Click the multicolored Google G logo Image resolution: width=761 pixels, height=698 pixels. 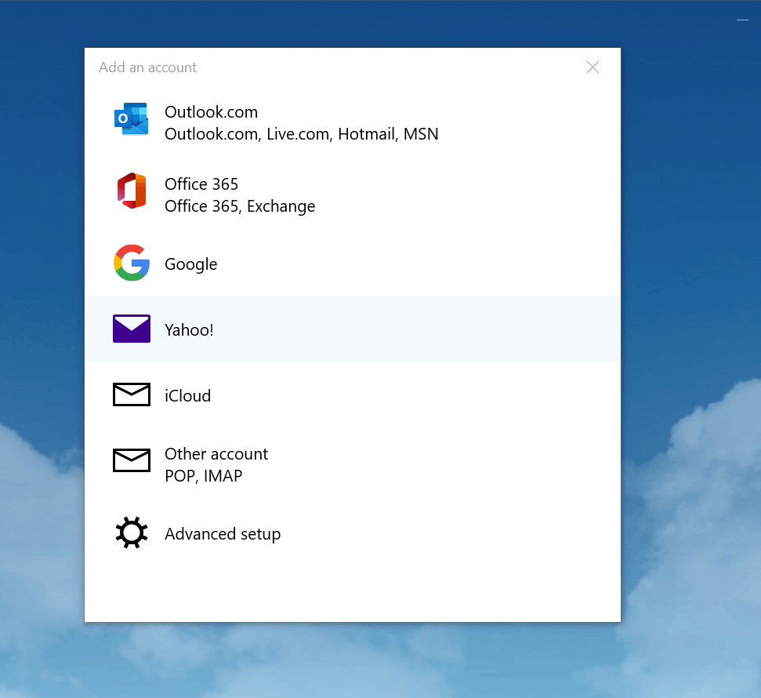tap(132, 263)
